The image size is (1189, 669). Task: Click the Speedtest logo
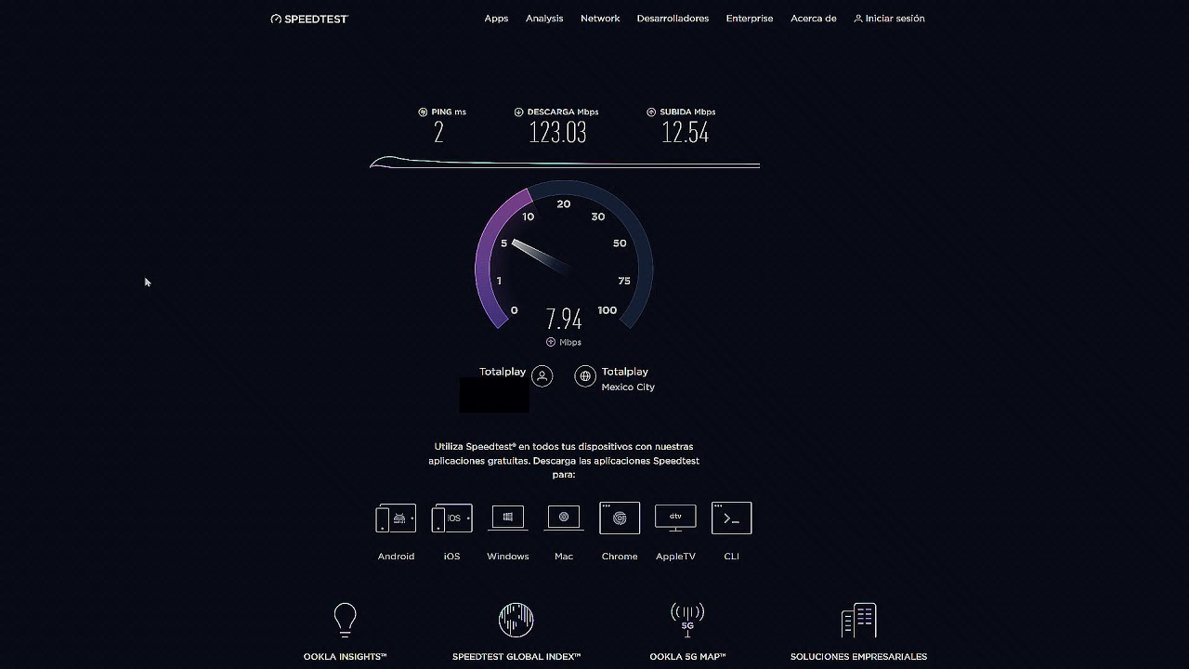pos(309,19)
